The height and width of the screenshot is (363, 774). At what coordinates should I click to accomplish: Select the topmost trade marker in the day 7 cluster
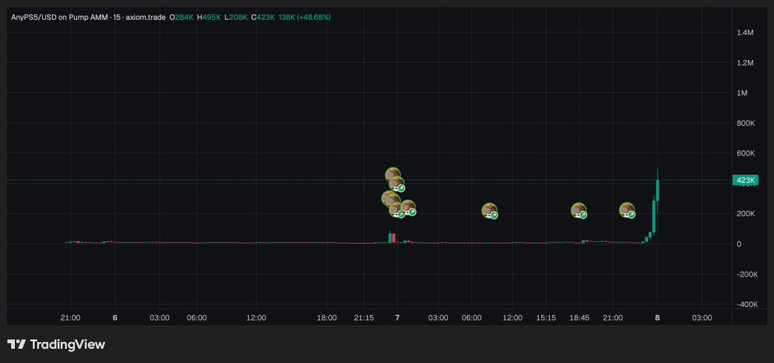coord(393,174)
